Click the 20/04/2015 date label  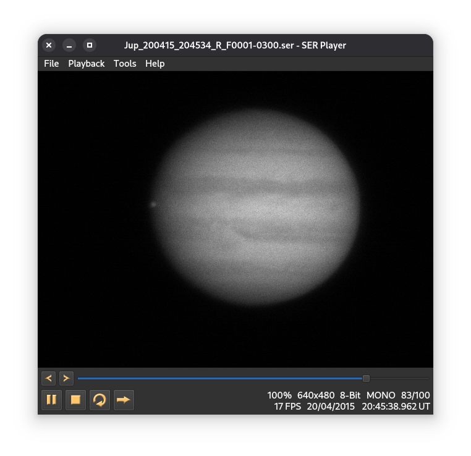pyautogui.click(x=331, y=407)
